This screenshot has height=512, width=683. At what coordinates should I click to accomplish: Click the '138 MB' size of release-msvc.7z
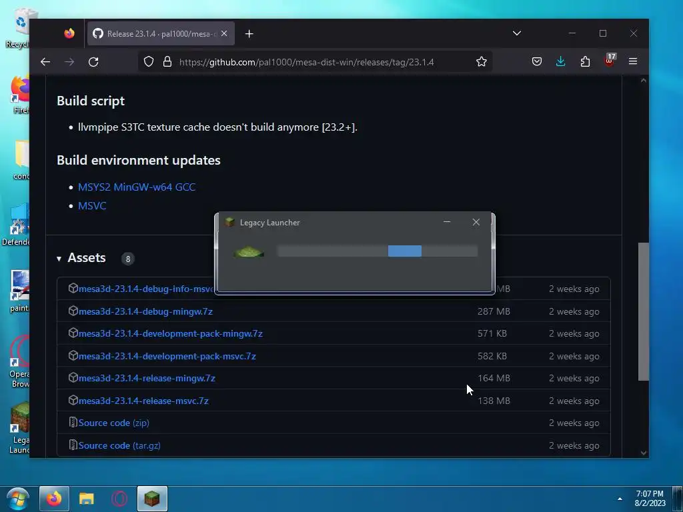click(494, 401)
